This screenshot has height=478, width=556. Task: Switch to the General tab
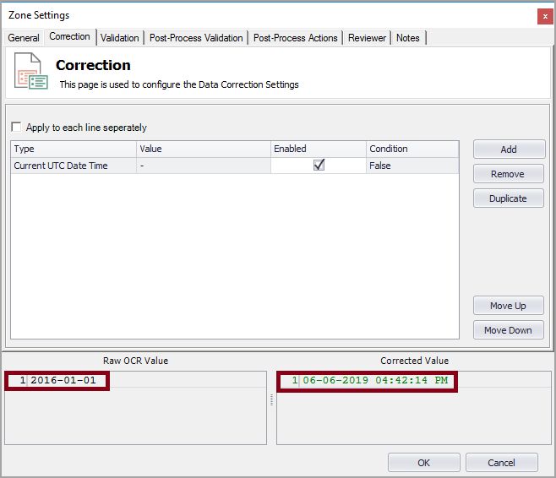[24, 37]
